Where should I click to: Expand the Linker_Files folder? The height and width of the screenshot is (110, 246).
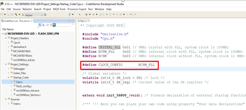point(9,73)
